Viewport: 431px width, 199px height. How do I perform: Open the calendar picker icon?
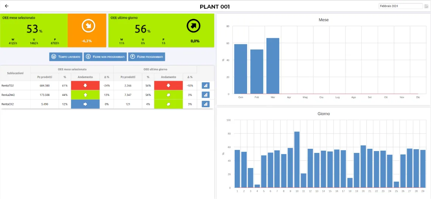[x=426, y=6]
